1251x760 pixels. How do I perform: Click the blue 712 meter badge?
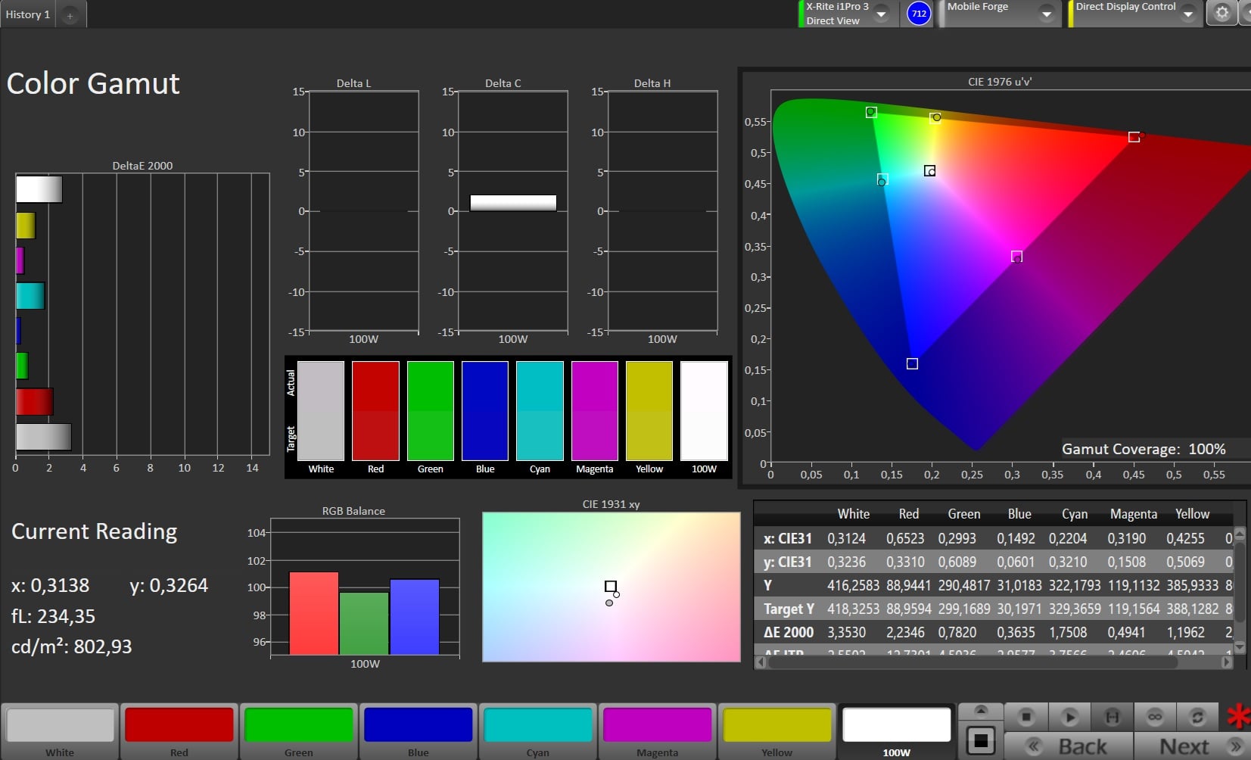pos(919,14)
